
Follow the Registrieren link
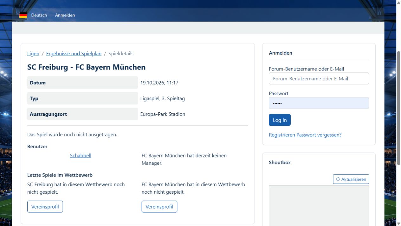(282, 135)
